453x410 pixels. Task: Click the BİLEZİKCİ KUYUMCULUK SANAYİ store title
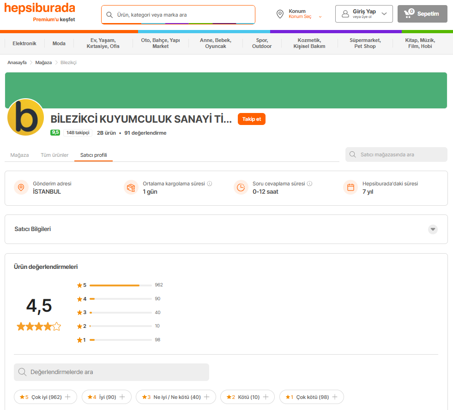pyautogui.click(x=141, y=119)
